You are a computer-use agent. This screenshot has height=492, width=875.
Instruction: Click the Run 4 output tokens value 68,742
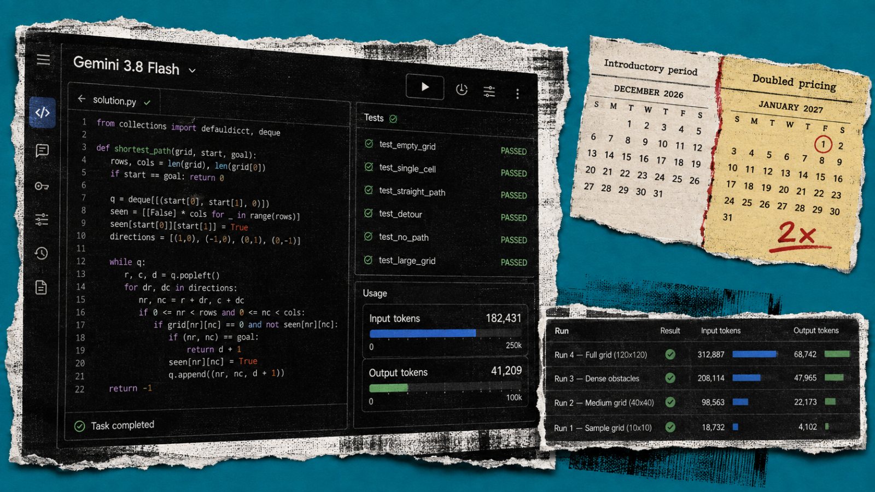tap(805, 354)
